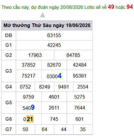Screen dimensions: 134x136
Task: Click the G3 number 82670
Action: (x=54, y=65)
